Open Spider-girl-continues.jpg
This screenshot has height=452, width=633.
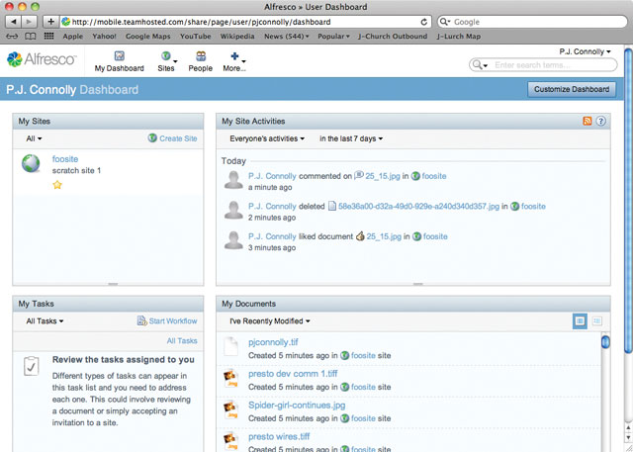pyautogui.click(x=297, y=406)
